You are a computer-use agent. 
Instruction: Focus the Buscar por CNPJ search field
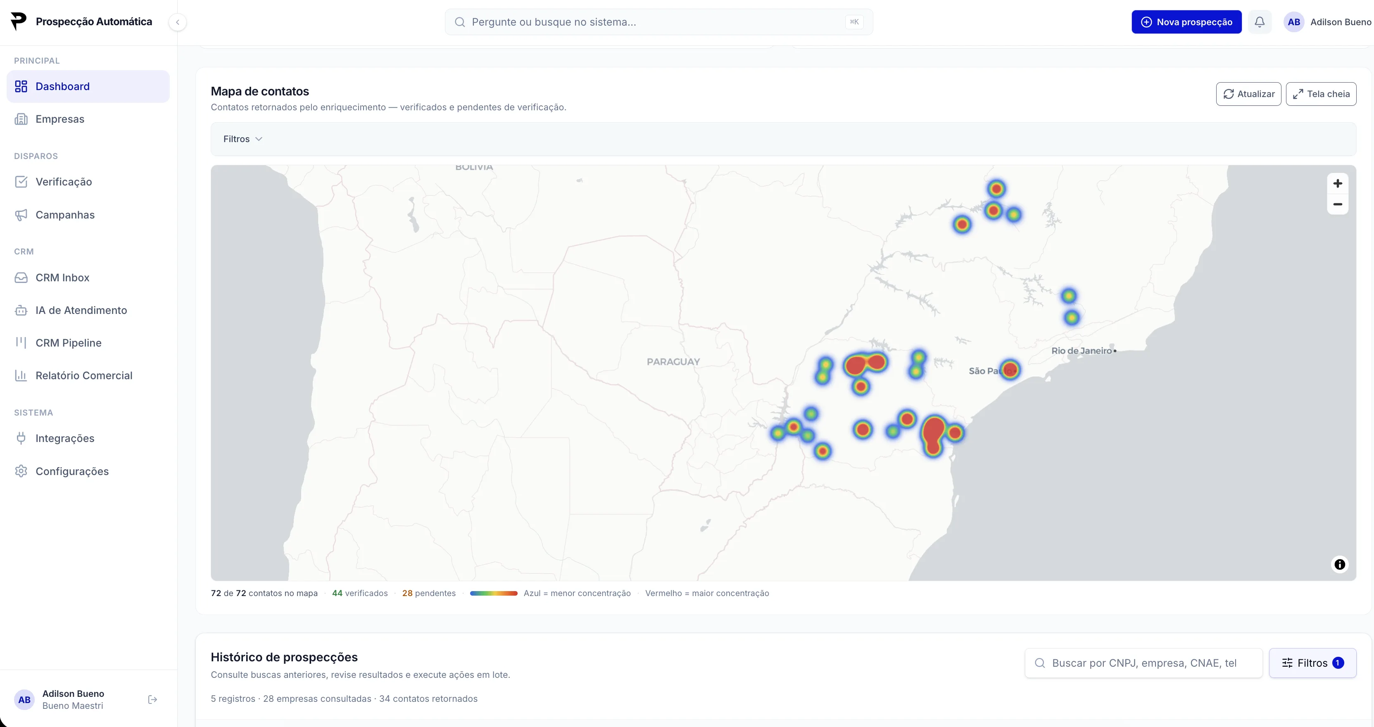click(1143, 663)
